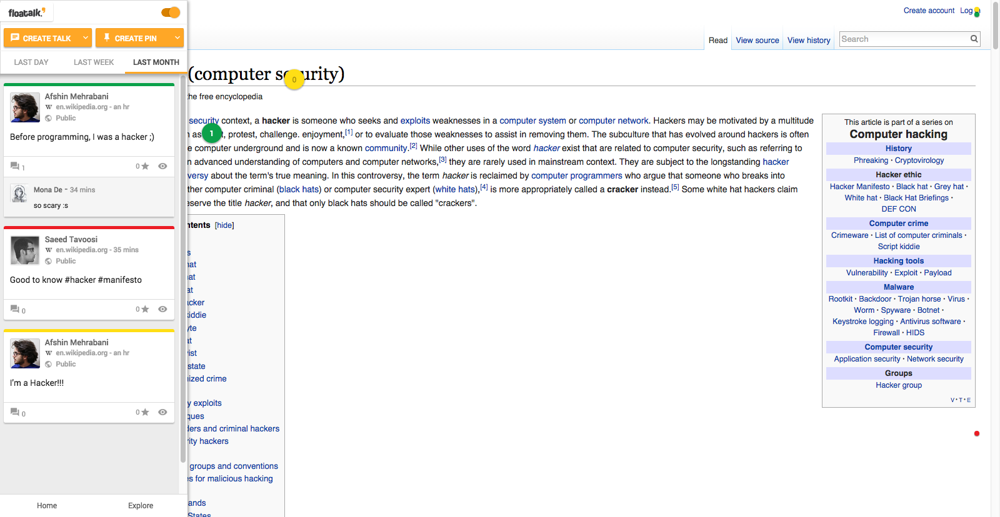Switch to the Last Week tab
This screenshot has width=1000, height=517.
point(94,62)
